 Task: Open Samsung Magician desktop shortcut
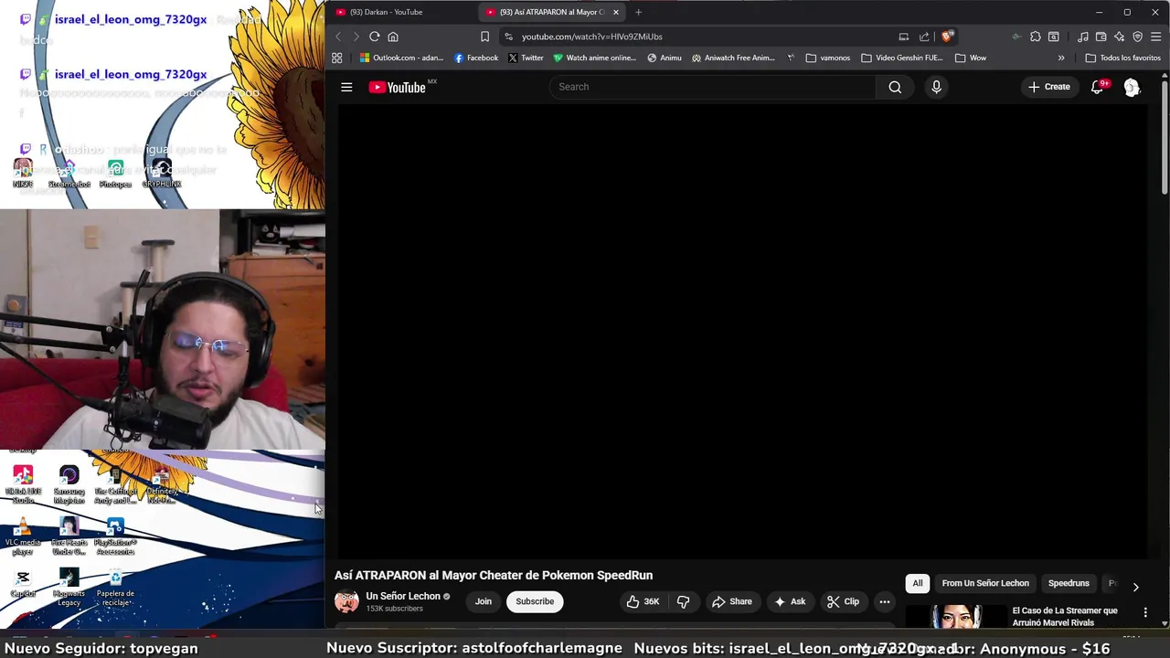(x=69, y=485)
